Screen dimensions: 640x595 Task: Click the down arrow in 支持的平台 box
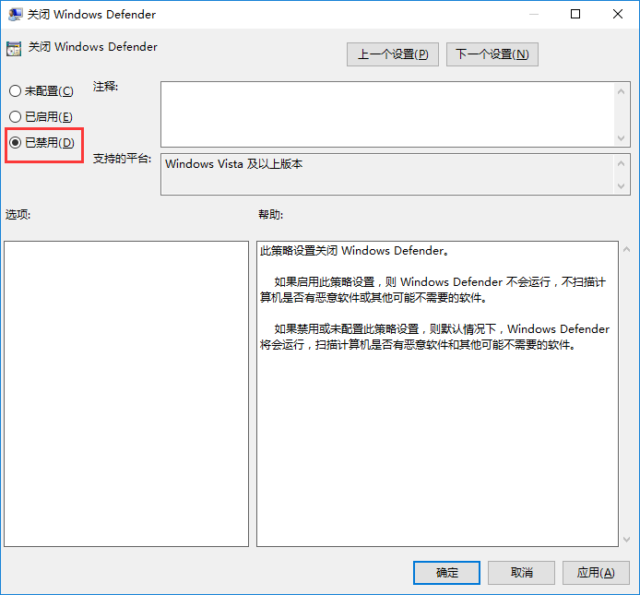622,185
